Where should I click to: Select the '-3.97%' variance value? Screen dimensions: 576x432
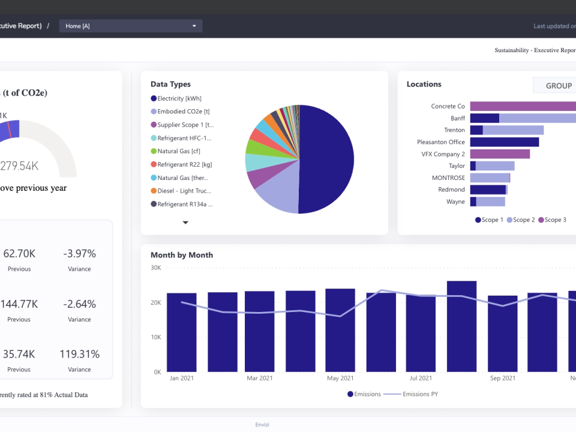click(x=79, y=253)
